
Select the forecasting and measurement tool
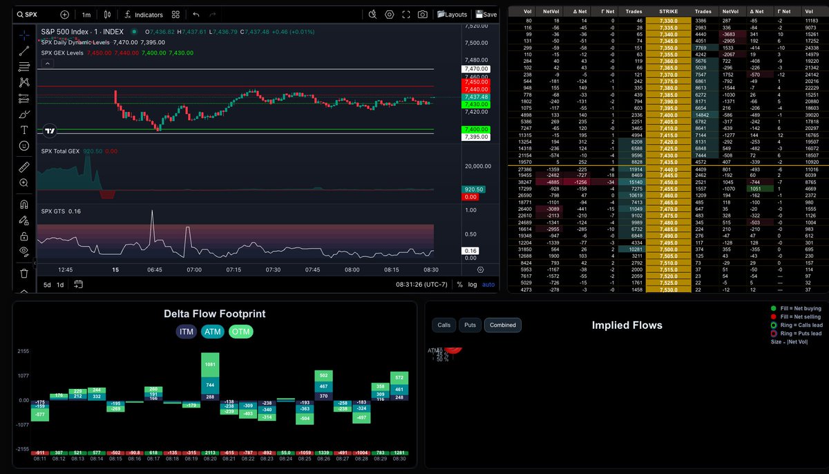tap(24, 97)
